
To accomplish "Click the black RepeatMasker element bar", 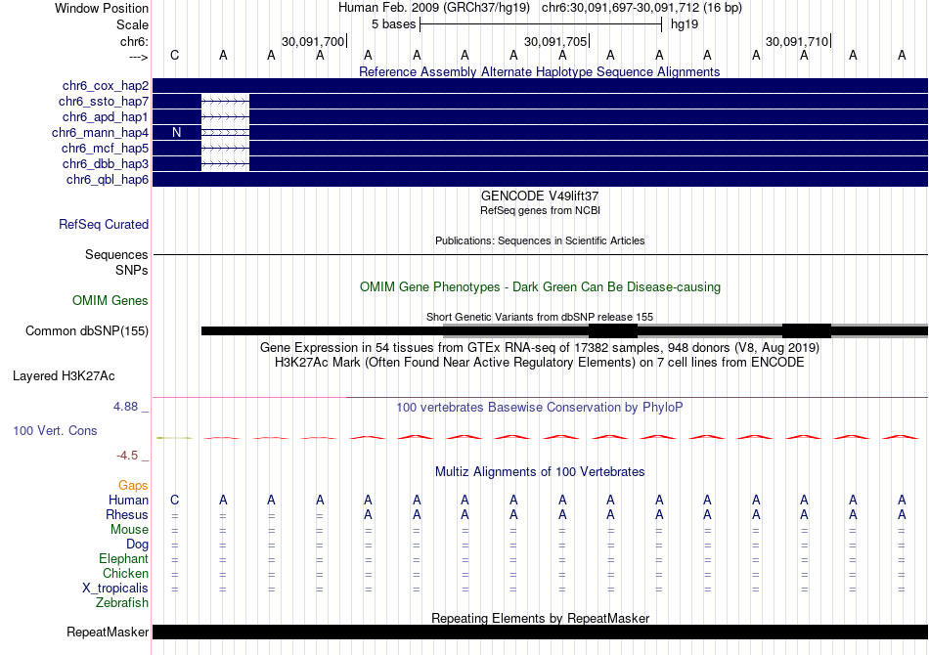I will (x=540, y=632).
